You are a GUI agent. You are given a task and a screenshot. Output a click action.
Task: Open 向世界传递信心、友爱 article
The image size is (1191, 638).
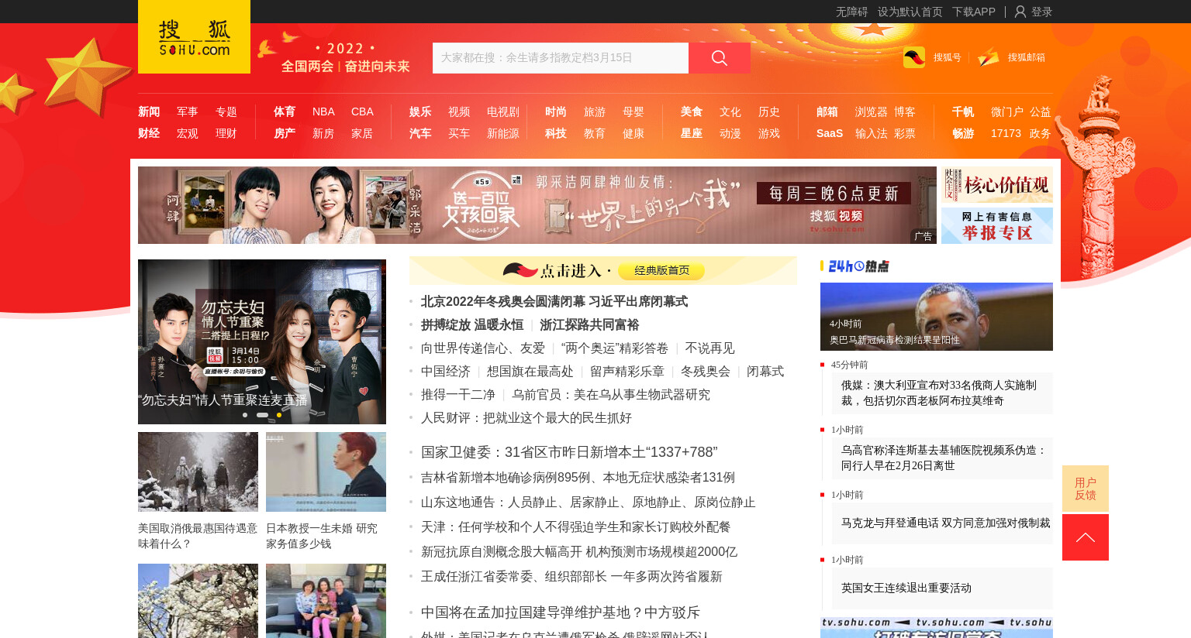[x=483, y=348]
